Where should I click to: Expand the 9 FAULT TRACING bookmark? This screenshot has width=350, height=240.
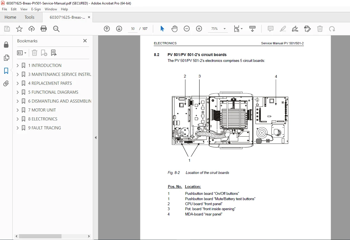(x=18, y=128)
